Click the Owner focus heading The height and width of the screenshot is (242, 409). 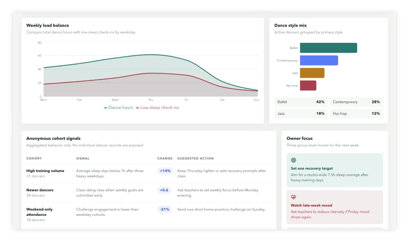pos(299,139)
